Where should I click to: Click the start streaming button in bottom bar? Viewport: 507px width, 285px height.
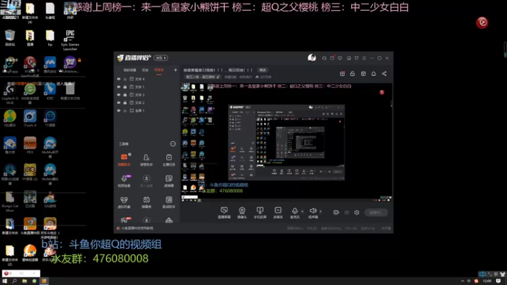click(x=376, y=212)
